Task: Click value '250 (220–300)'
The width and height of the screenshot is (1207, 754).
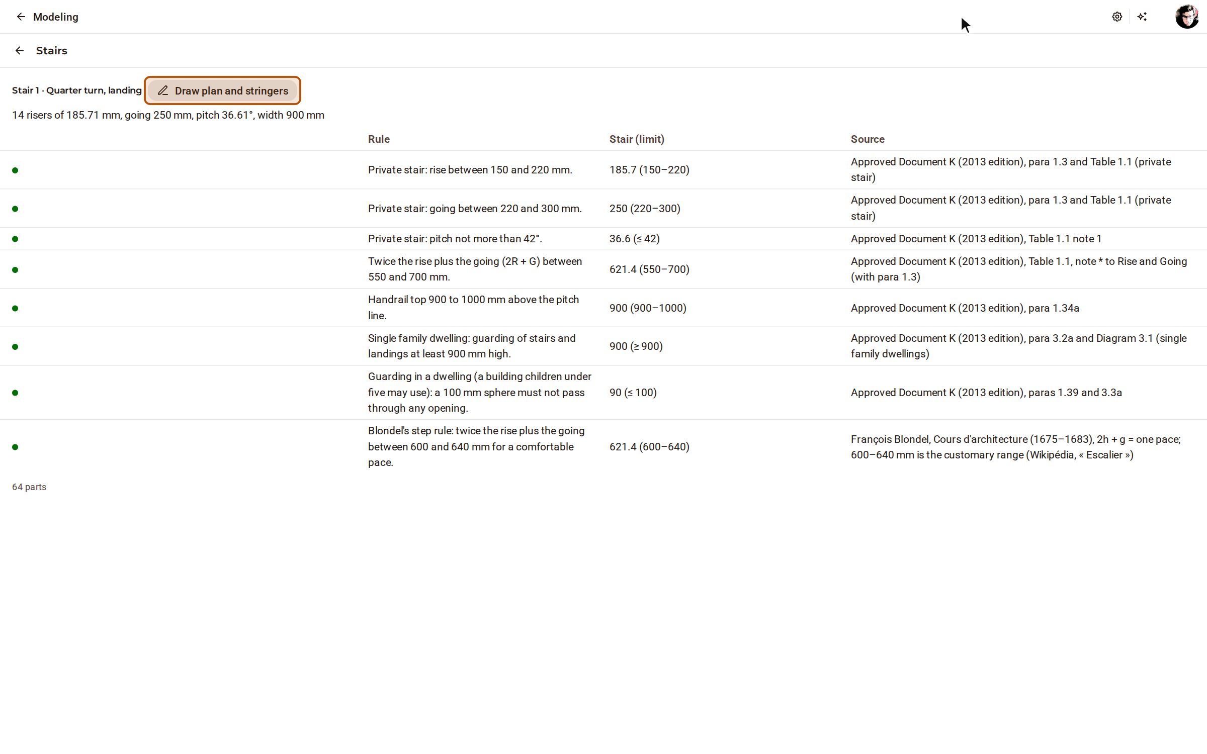Action: tap(645, 209)
